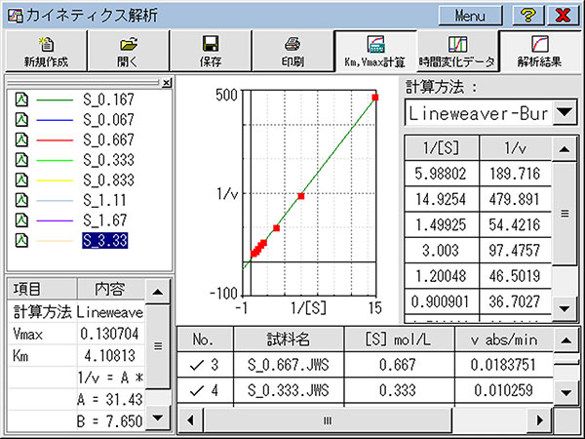Select S_0.667 in the spectrum list
585x439 pixels.
point(108,140)
